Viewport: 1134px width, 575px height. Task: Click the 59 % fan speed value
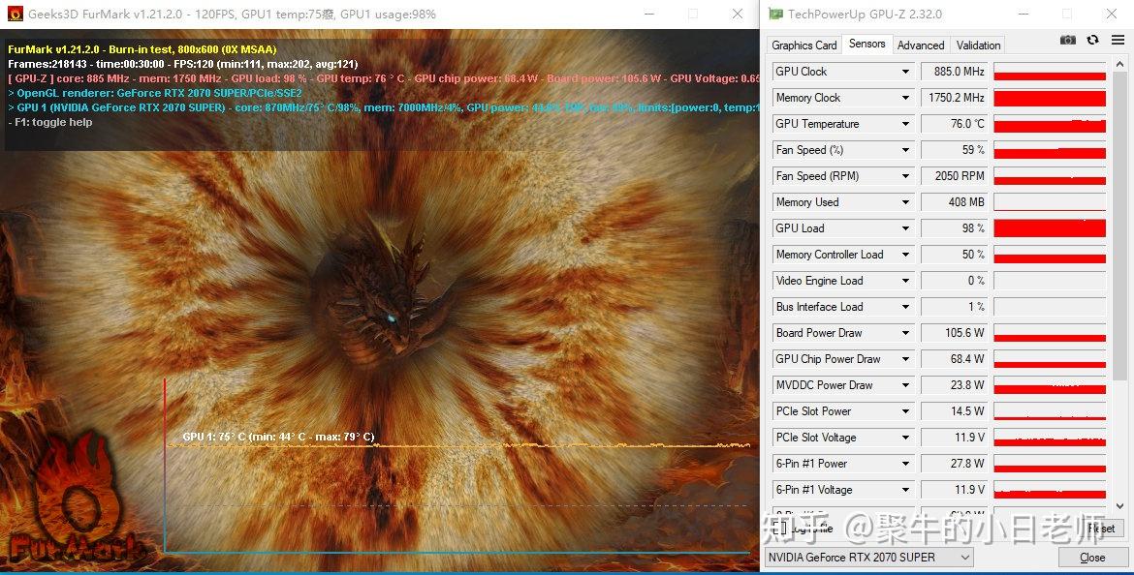954,149
